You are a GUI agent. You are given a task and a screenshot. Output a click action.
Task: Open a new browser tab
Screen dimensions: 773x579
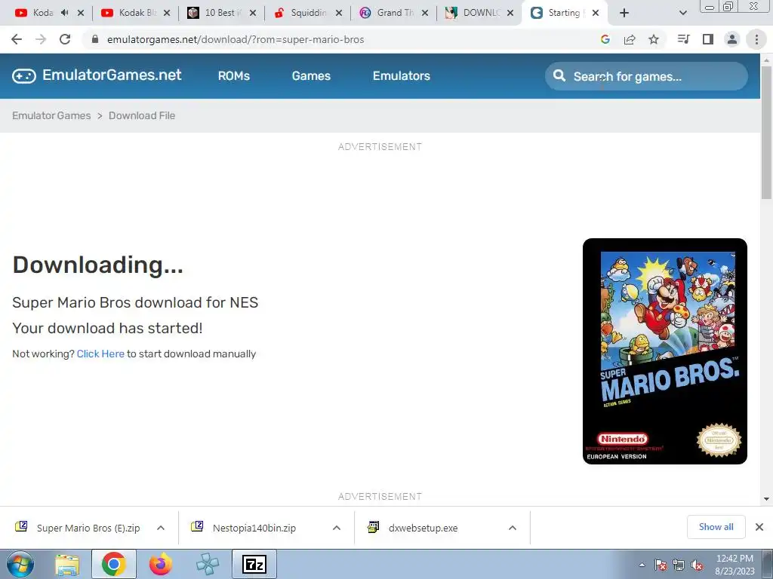[624, 13]
